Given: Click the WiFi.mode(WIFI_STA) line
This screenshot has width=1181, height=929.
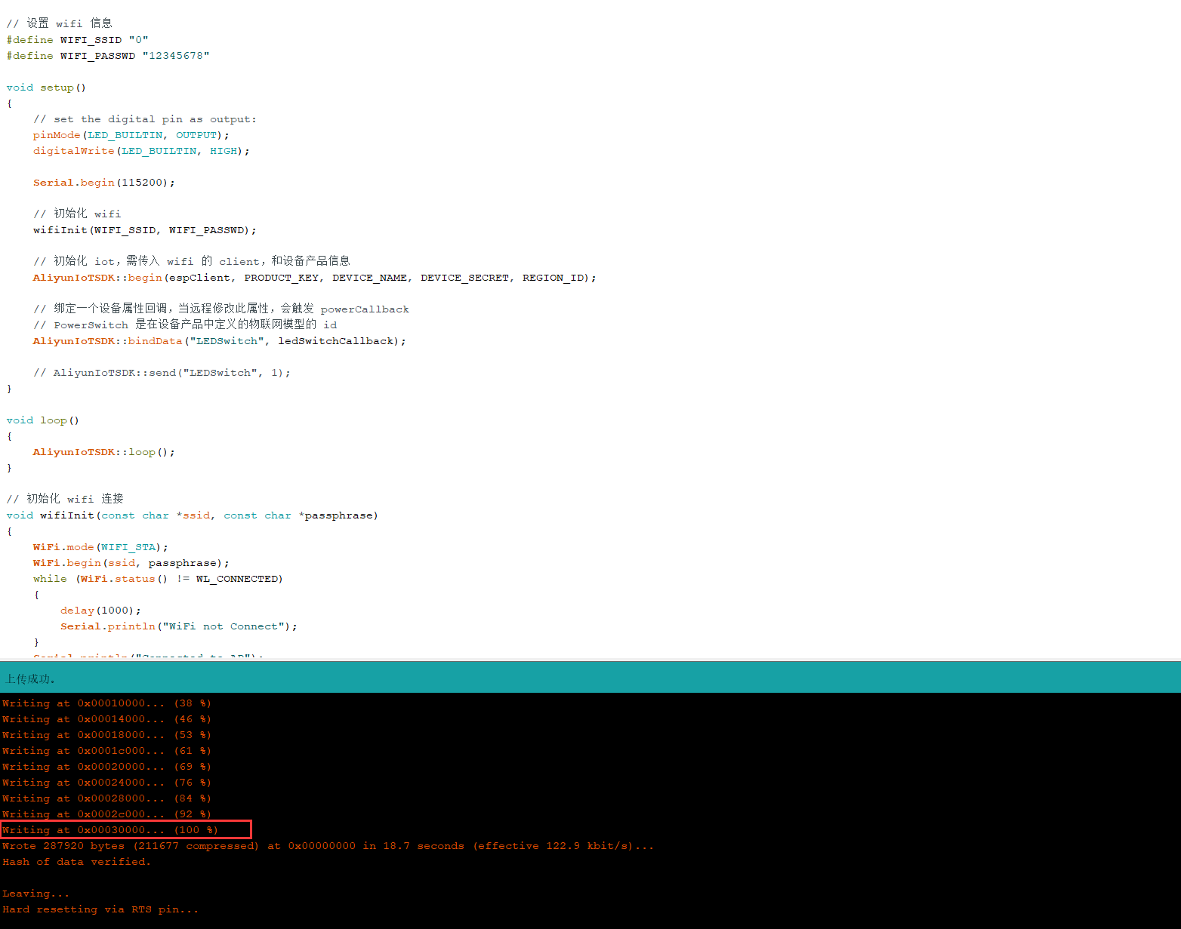Looking at the screenshot, I should 101,547.
